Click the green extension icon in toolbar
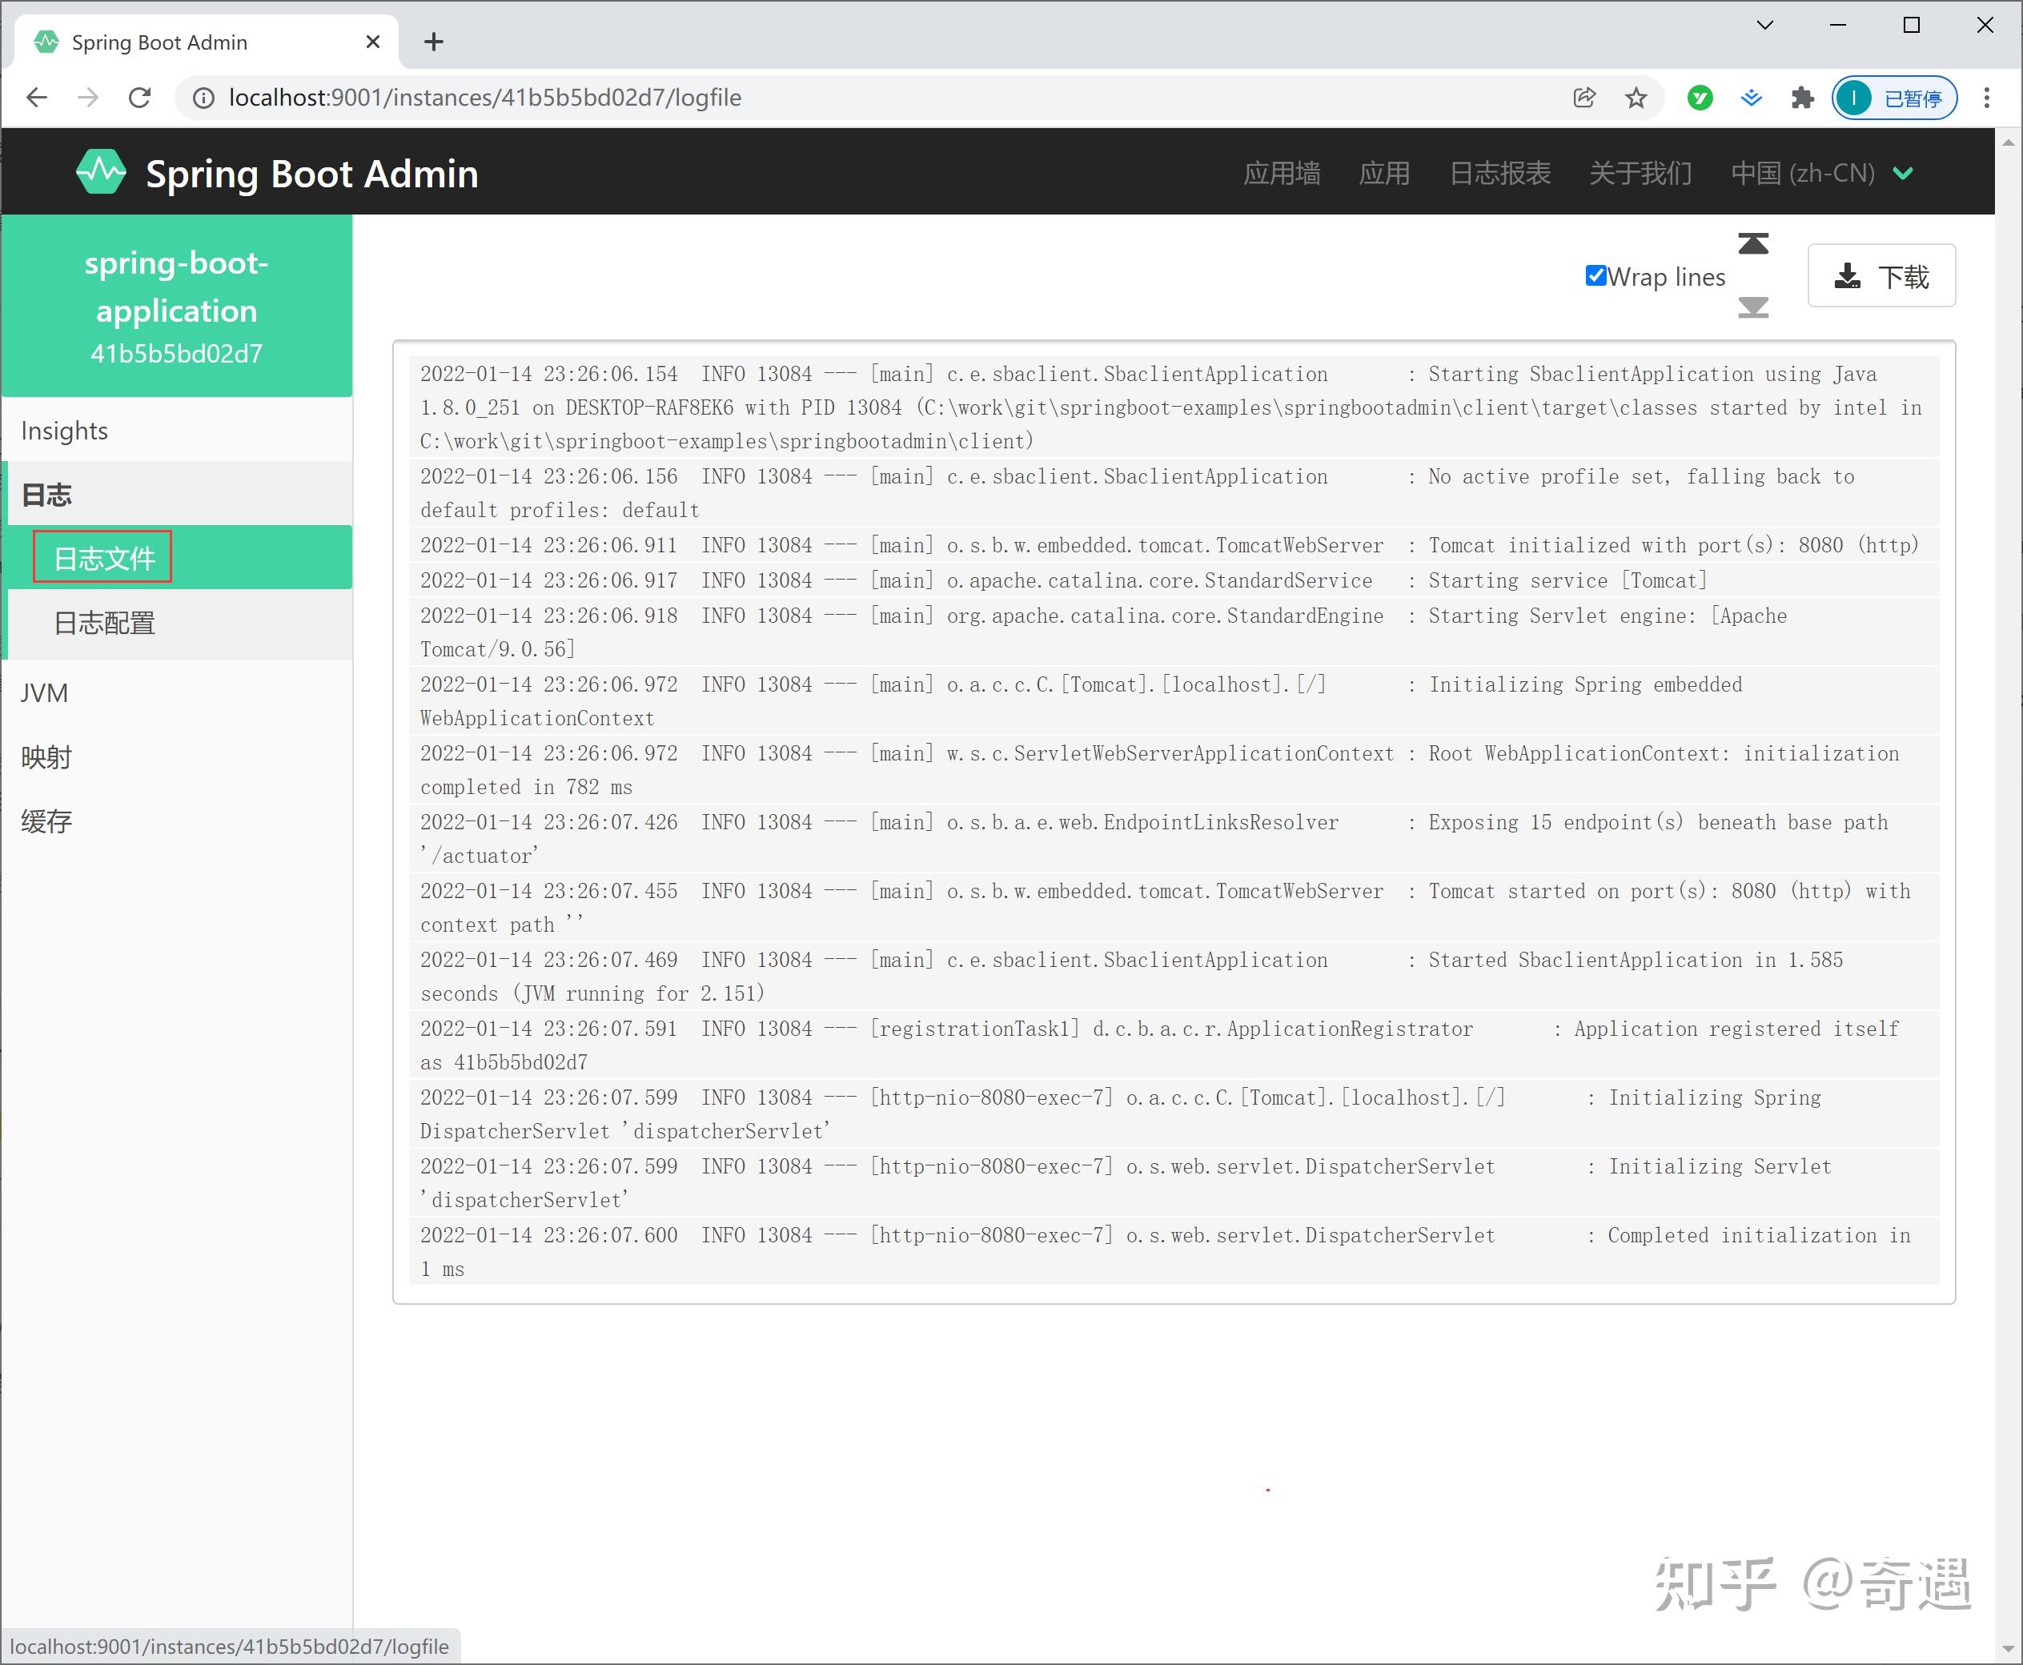 pos(1699,97)
